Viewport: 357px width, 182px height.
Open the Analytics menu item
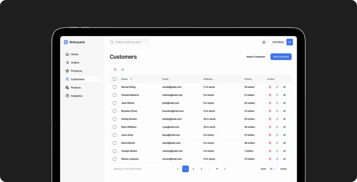click(x=83, y=96)
